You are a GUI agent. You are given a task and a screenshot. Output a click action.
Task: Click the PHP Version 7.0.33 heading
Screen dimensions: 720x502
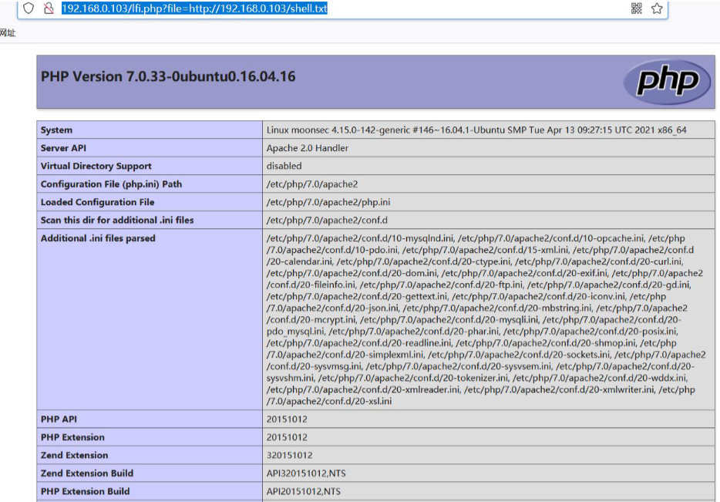pos(168,76)
